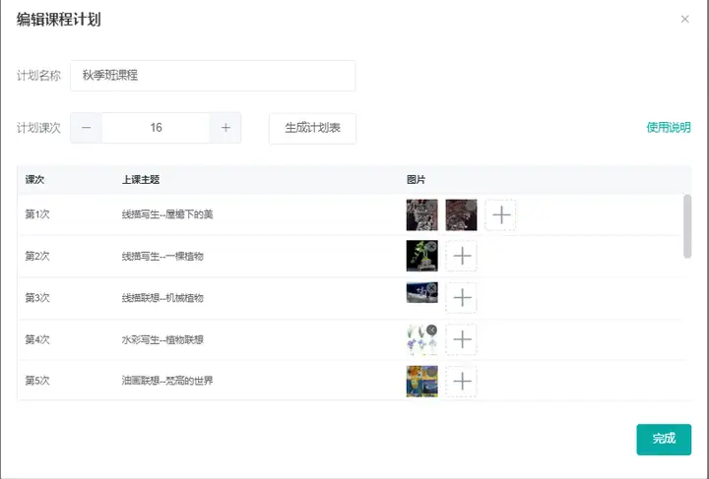Edit topic 水彩写生--植物联想
The height and width of the screenshot is (479, 709).
[162, 339]
